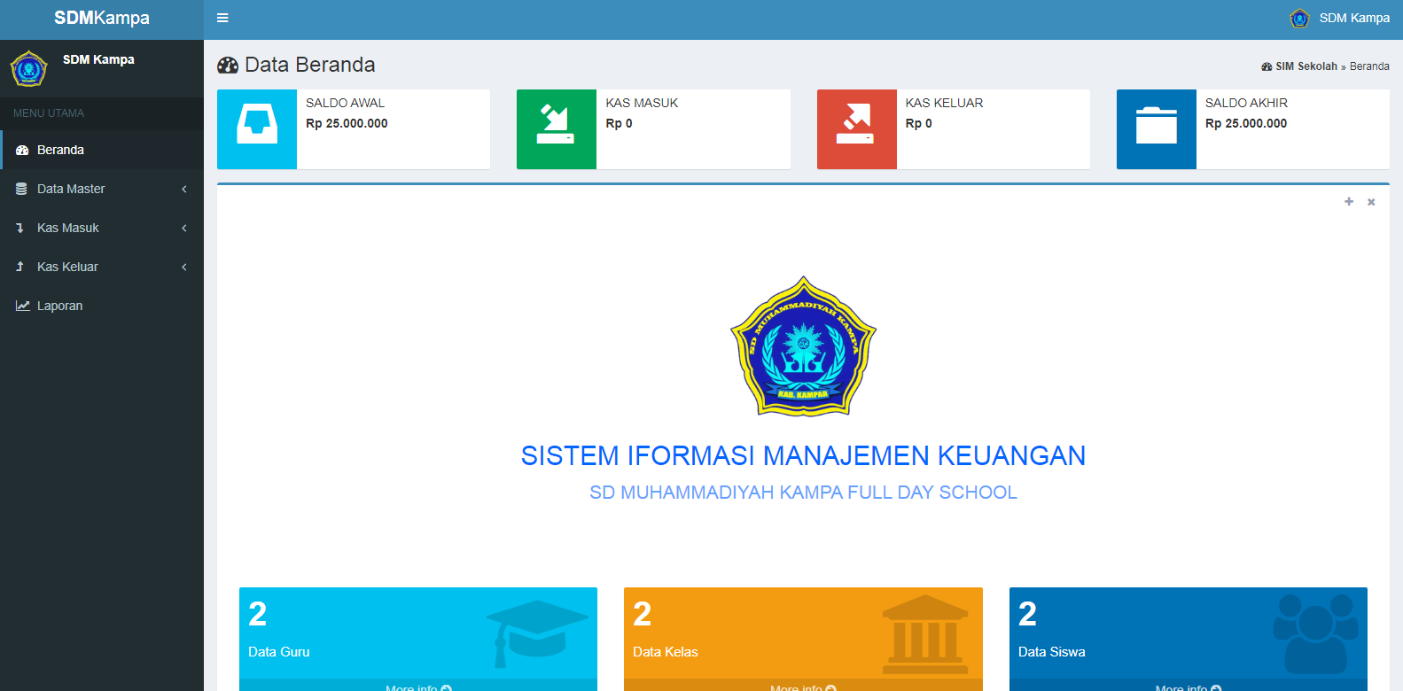Click the school logo in top-right navbar
This screenshot has height=691, width=1403.
tap(1299, 18)
